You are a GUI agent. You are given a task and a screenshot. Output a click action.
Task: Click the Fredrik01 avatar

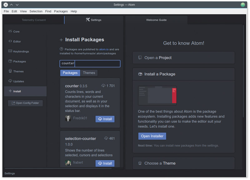(68, 118)
